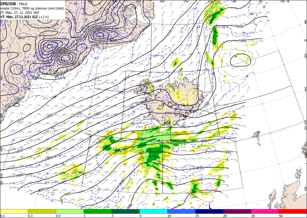Viewport: 307px width, 218px height.
Task: Click the red 50+ legend color band
Action: (x=293, y=211)
